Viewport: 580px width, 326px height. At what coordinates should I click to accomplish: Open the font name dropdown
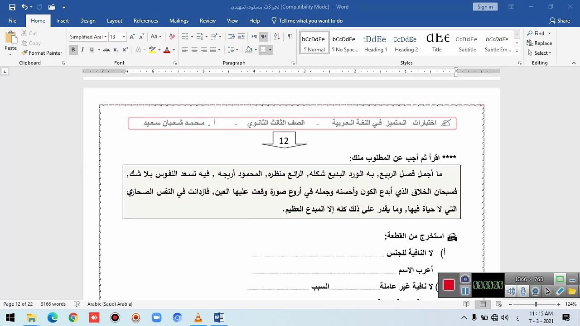click(x=106, y=37)
